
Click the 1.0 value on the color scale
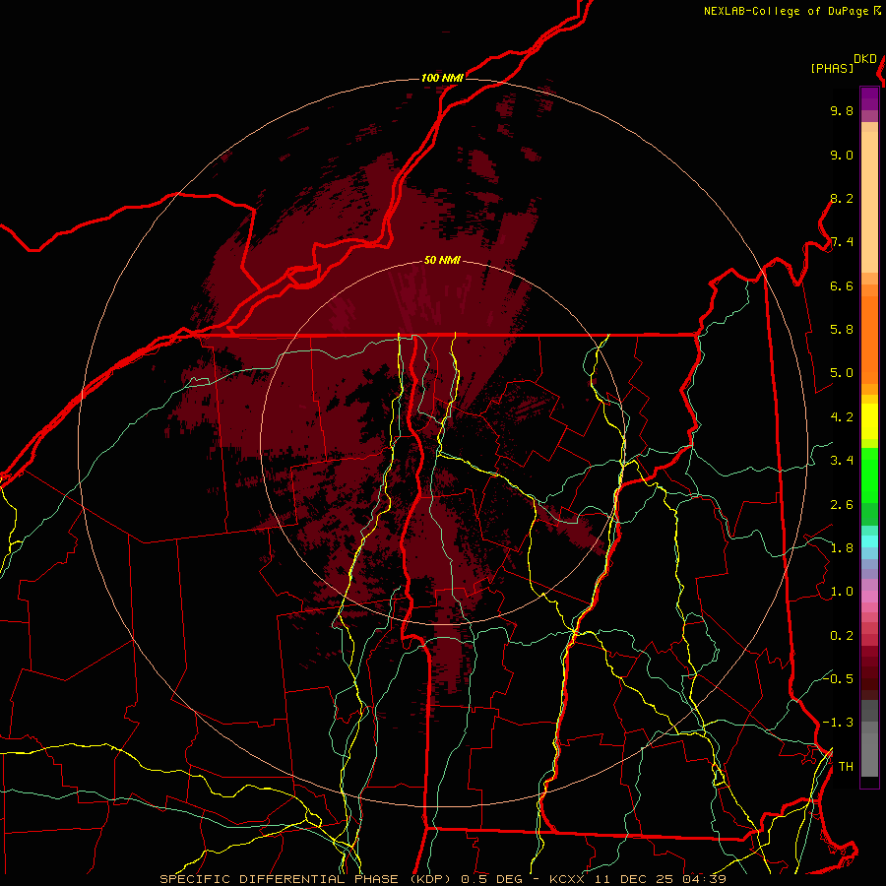842,592
